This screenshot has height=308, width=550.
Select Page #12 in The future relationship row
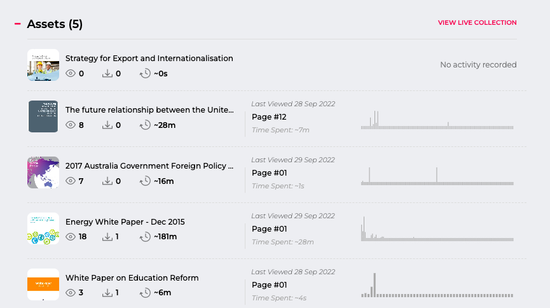click(x=269, y=117)
